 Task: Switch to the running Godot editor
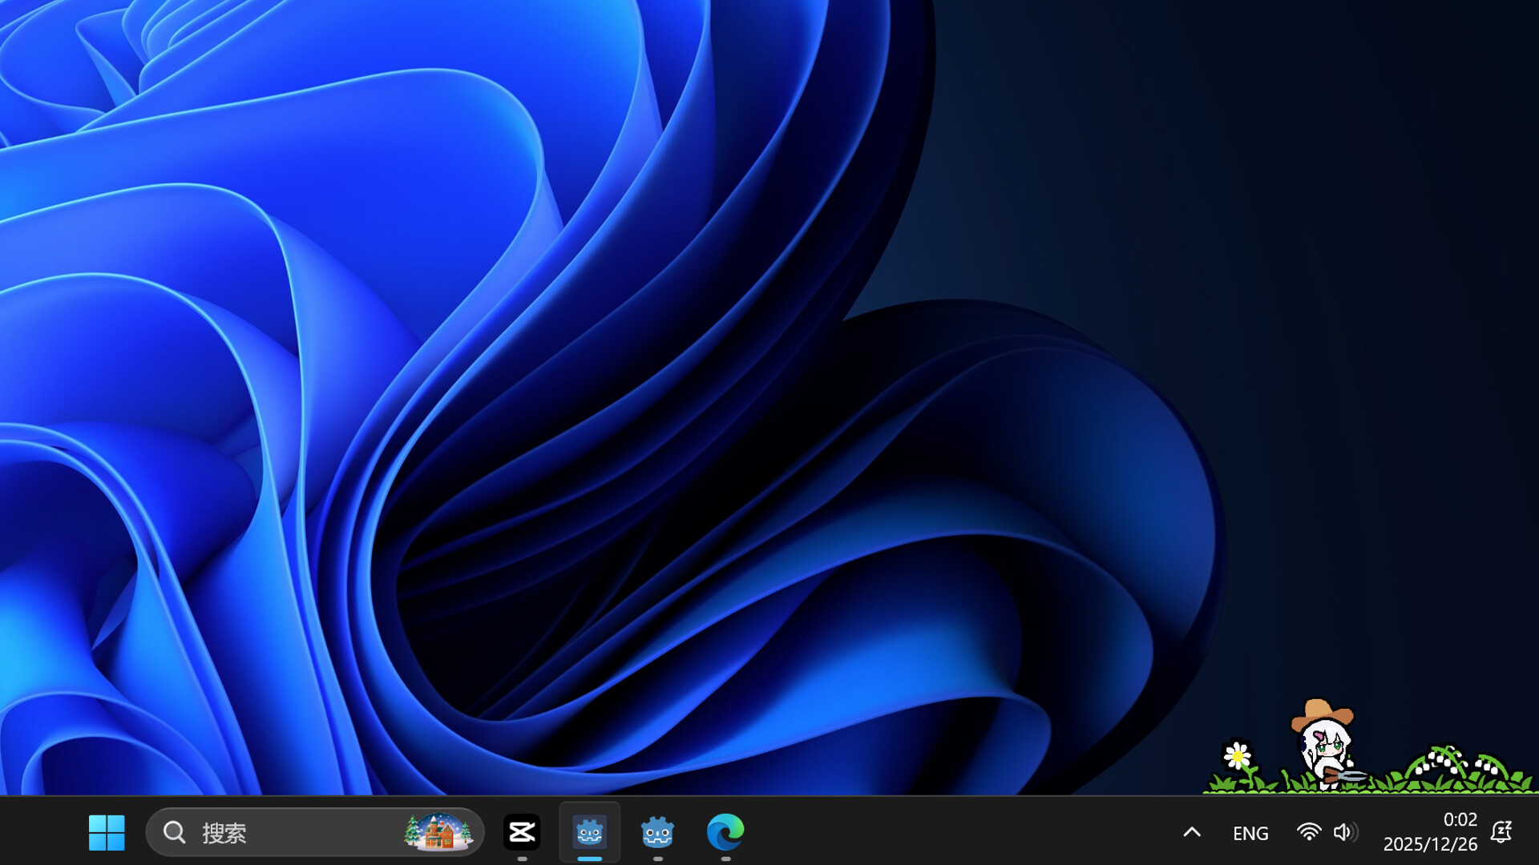[589, 832]
